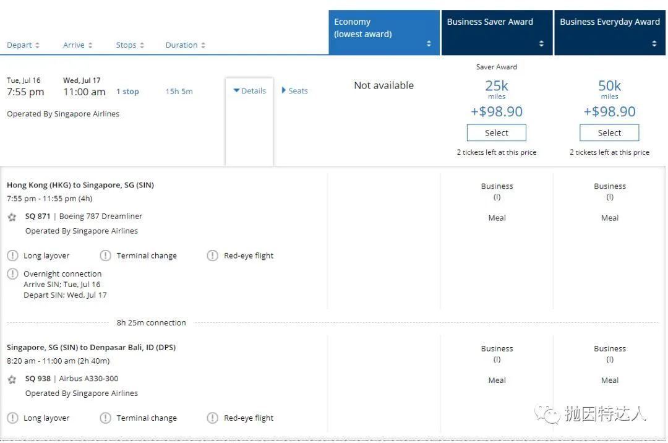The height and width of the screenshot is (443, 668).
Task: Click the Boeing 787 Dreamliner aircraft text
Action: [101, 217]
